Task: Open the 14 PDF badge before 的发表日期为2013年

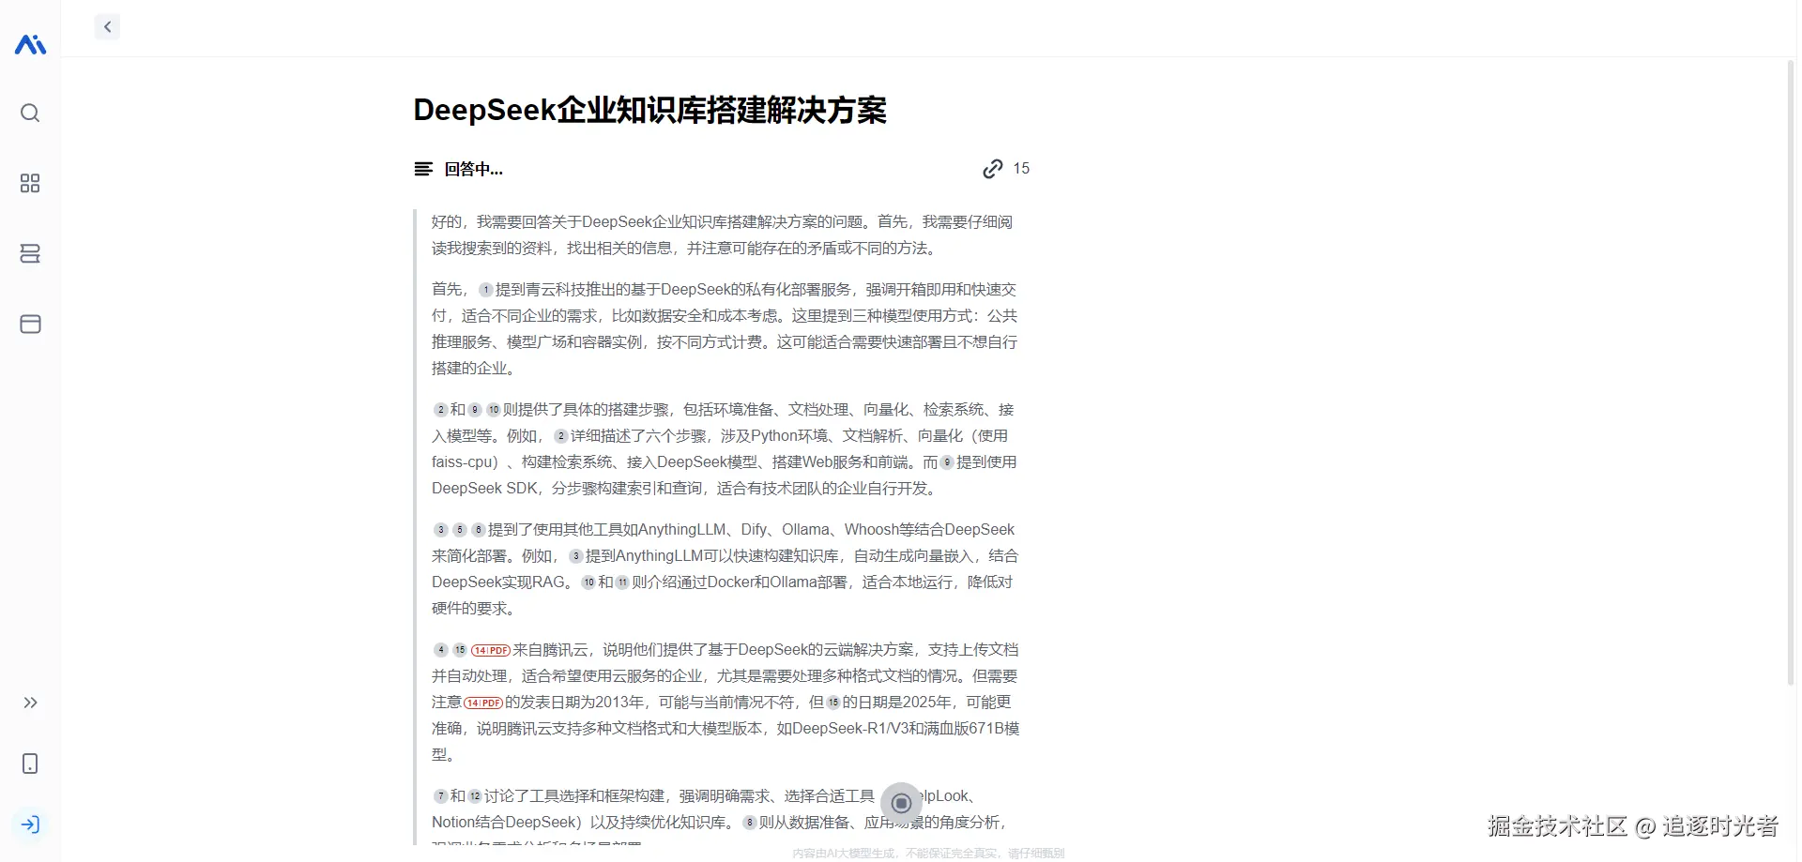Action: point(483,703)
